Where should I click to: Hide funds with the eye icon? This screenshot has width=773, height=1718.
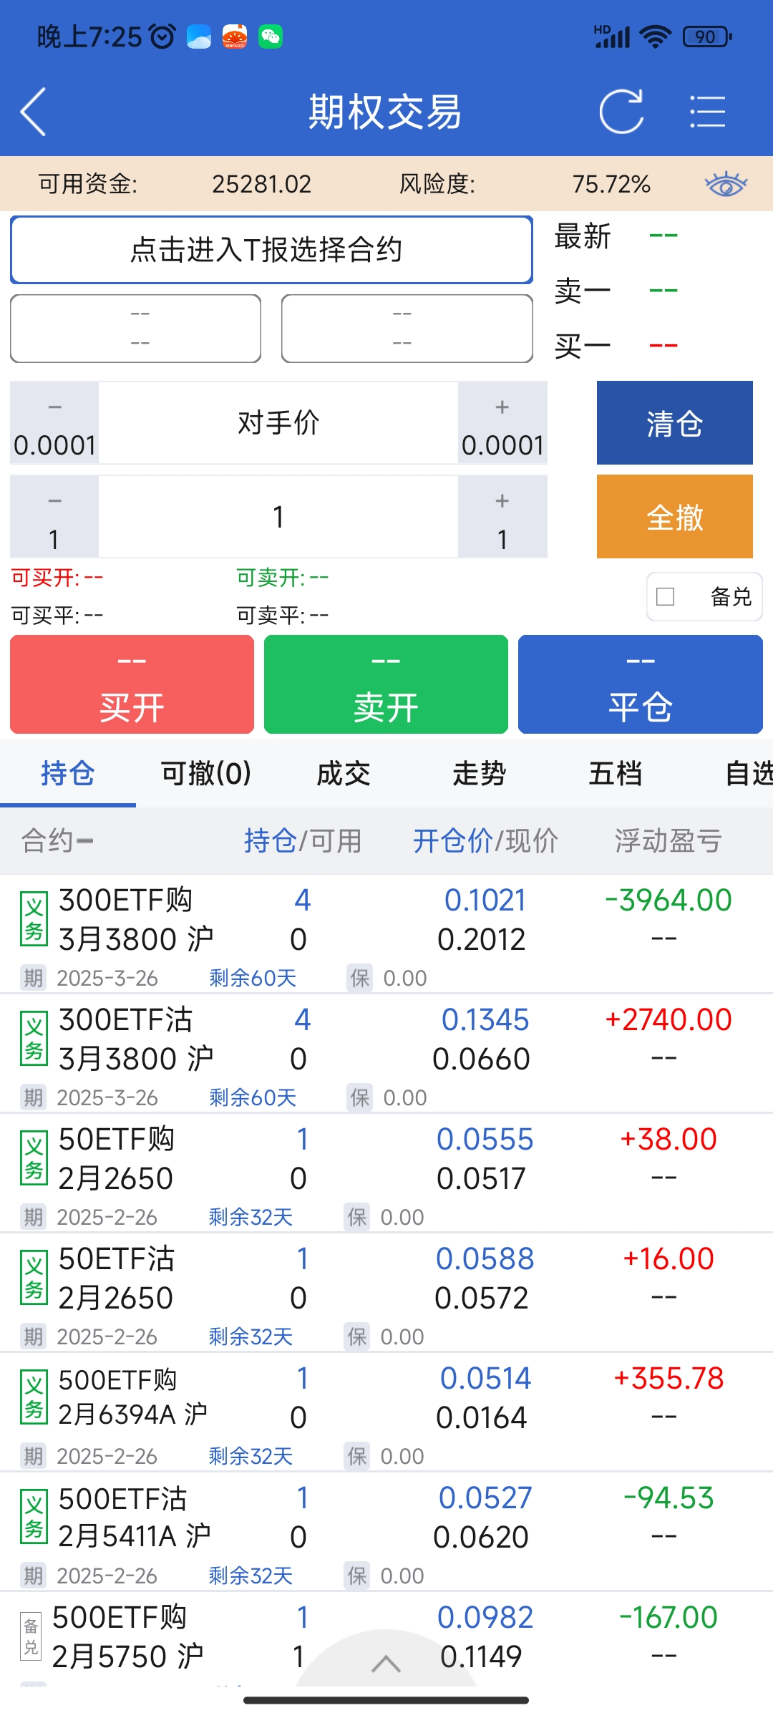(726, 184)
